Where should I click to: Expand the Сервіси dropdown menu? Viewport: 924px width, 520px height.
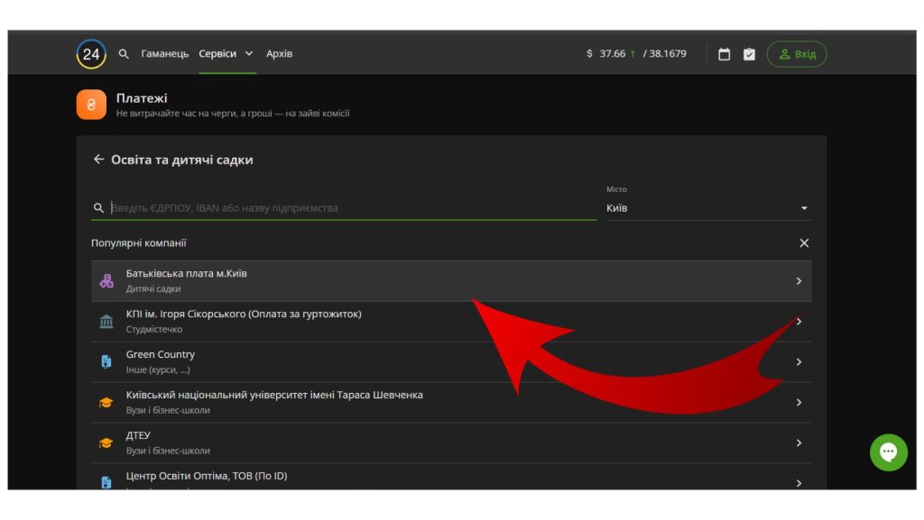226,54
